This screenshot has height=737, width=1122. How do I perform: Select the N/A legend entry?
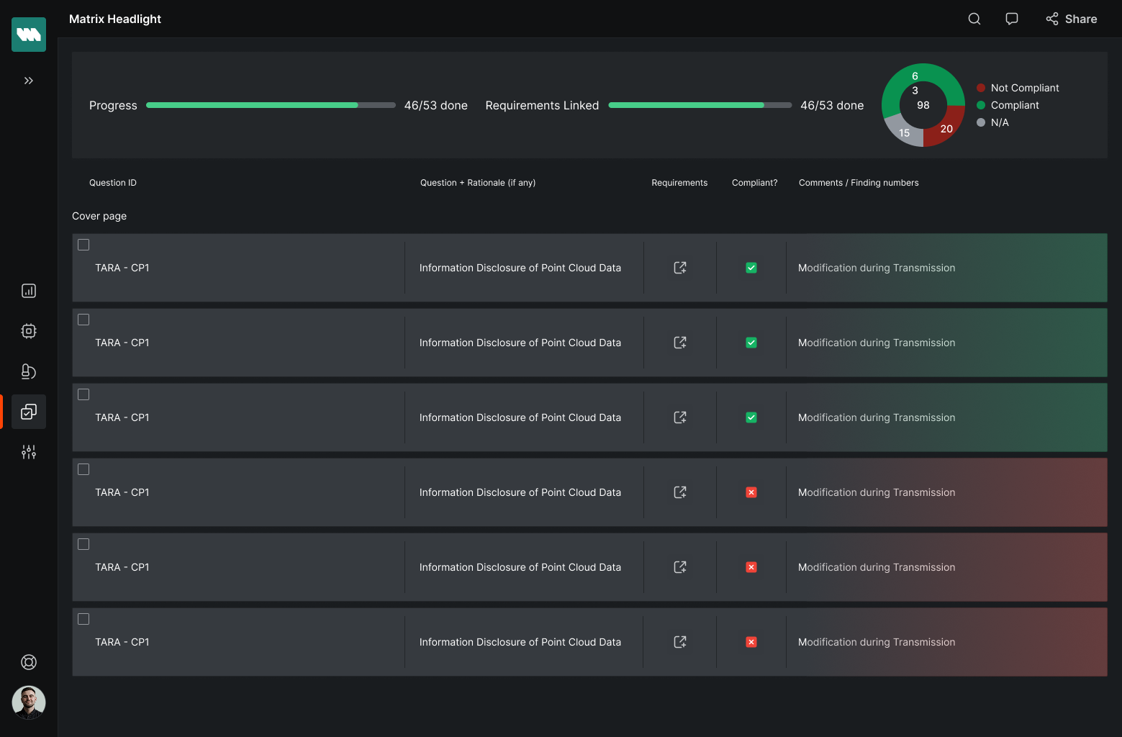[x=992, y=122]
